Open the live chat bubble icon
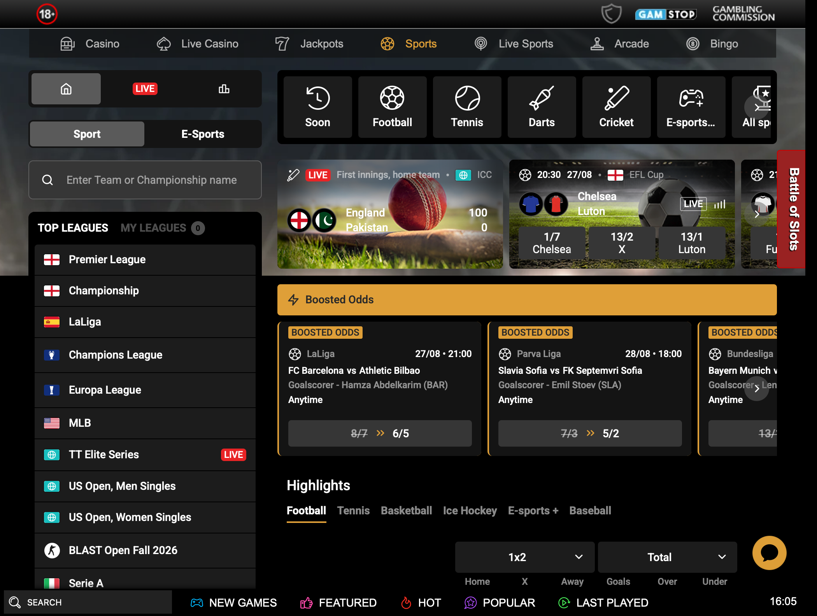Image resolution: width=817 pixels, height=616 pixels. pos(769,553)
